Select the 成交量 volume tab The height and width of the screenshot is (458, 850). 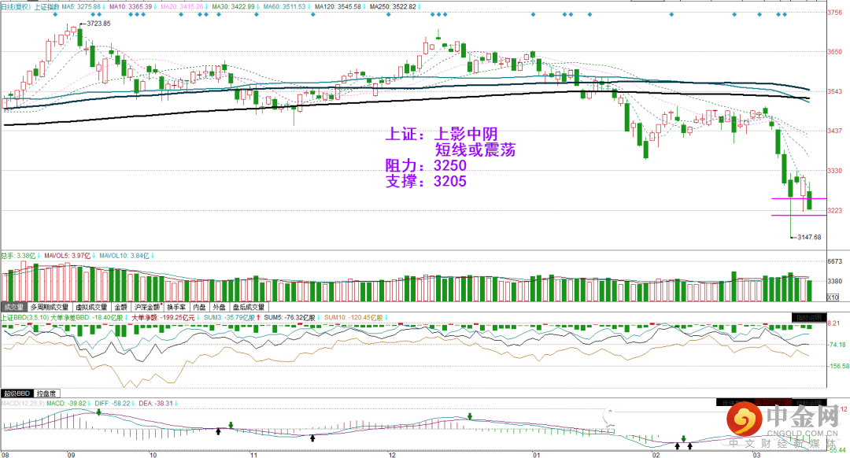(13, 307)
